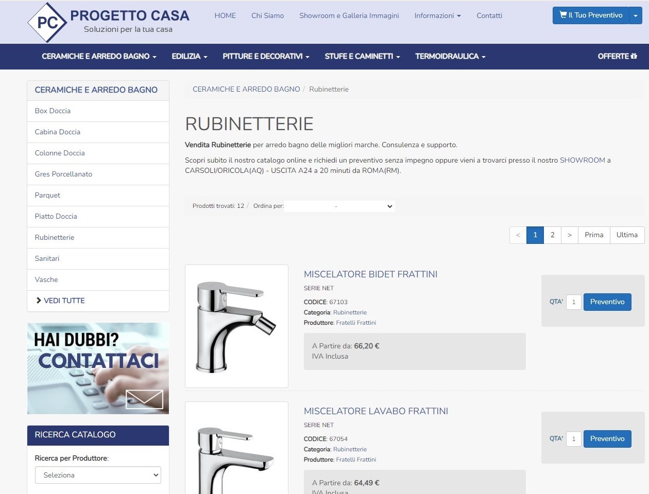Expand the Informazioni dropdown menu

[x=437, y=15]
